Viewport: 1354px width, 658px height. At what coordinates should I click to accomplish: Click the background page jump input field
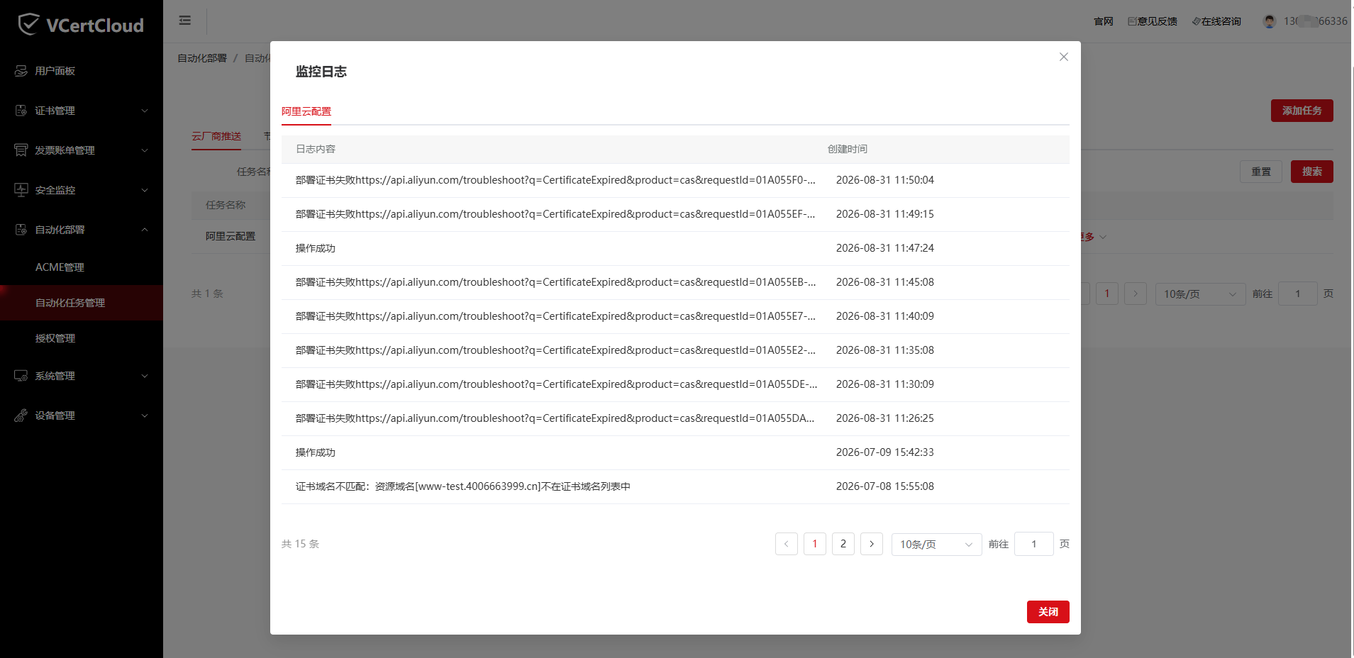click(x=1297, y=294)
